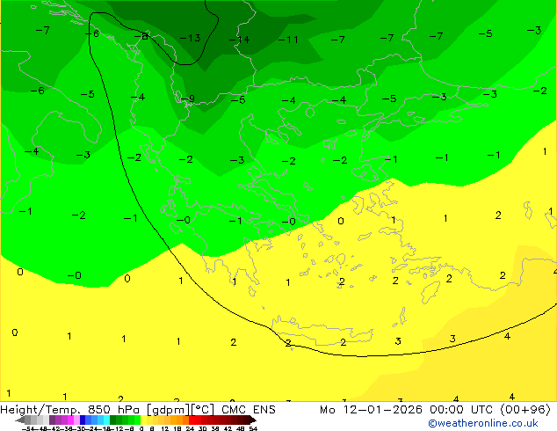Click the -14 temperature value on the map

[x=240, y=40]
